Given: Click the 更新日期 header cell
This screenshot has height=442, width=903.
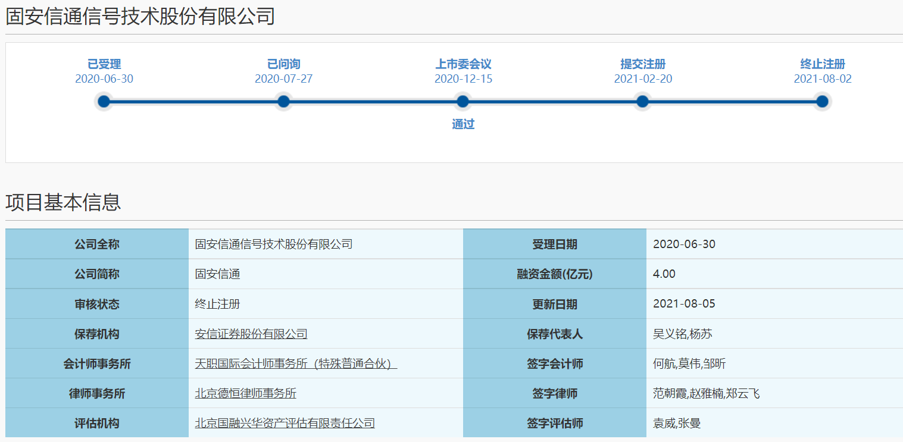Looking at the screenshot, I should point(555,304).
